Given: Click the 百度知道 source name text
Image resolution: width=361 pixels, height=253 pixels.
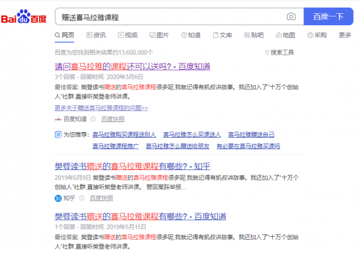Looking at the screenshot, I should pyautogui.click(x=75, y=119).
